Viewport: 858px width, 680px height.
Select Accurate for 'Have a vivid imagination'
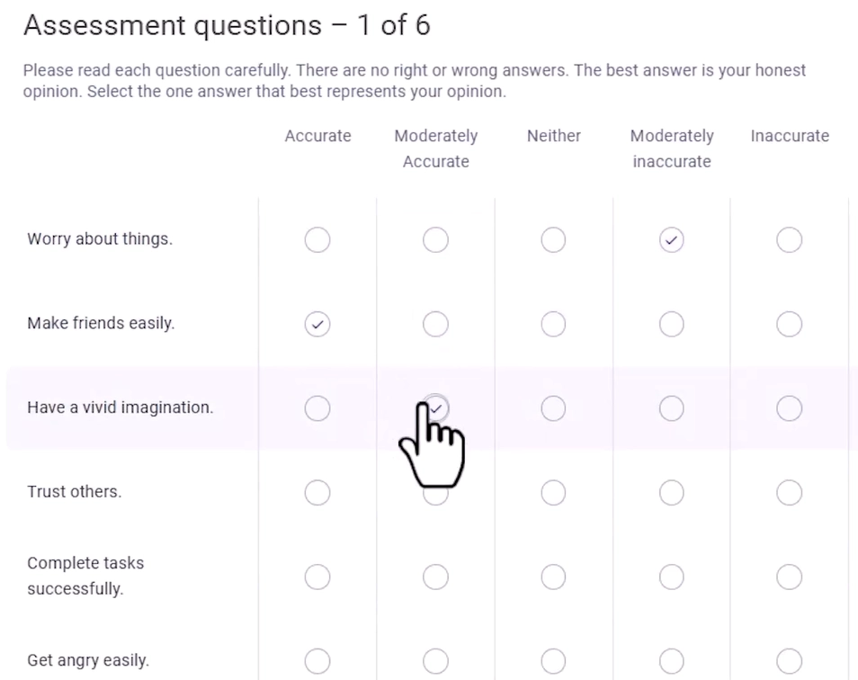tap(317, 408)
